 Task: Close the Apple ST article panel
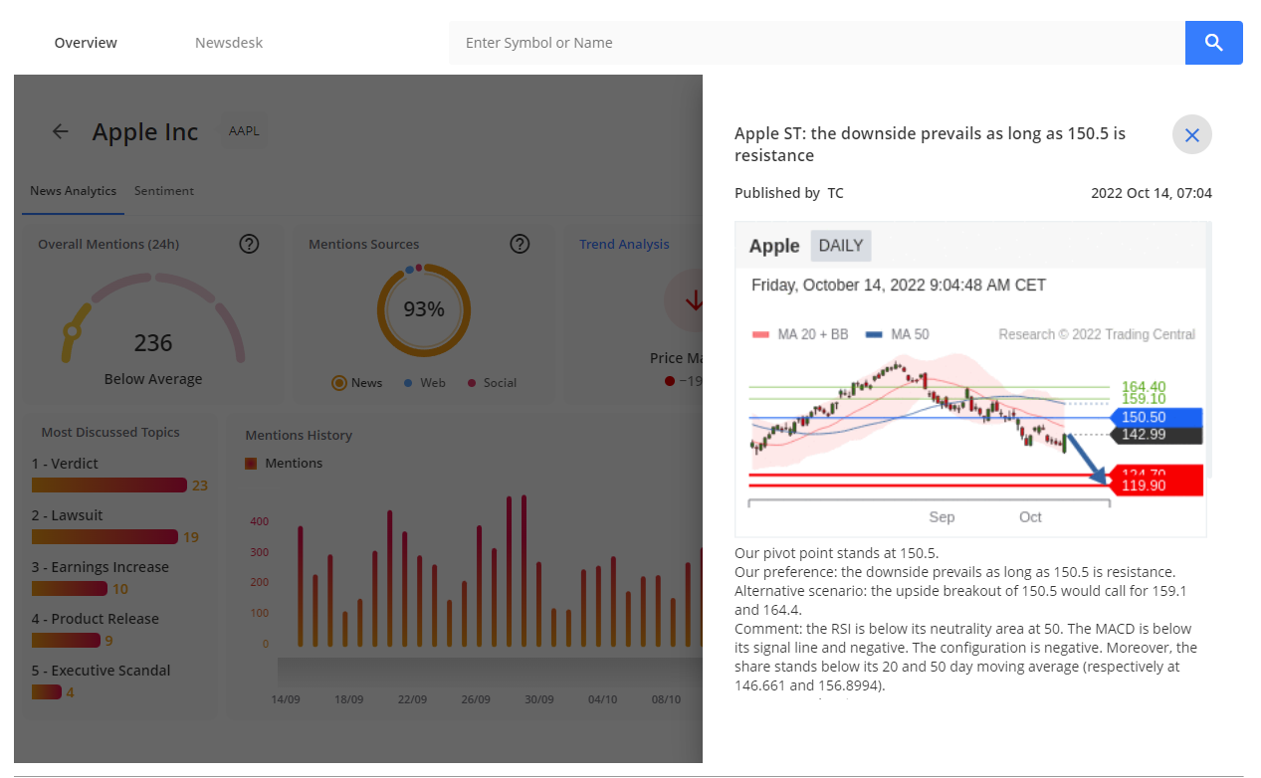[x=1192, y=134]
